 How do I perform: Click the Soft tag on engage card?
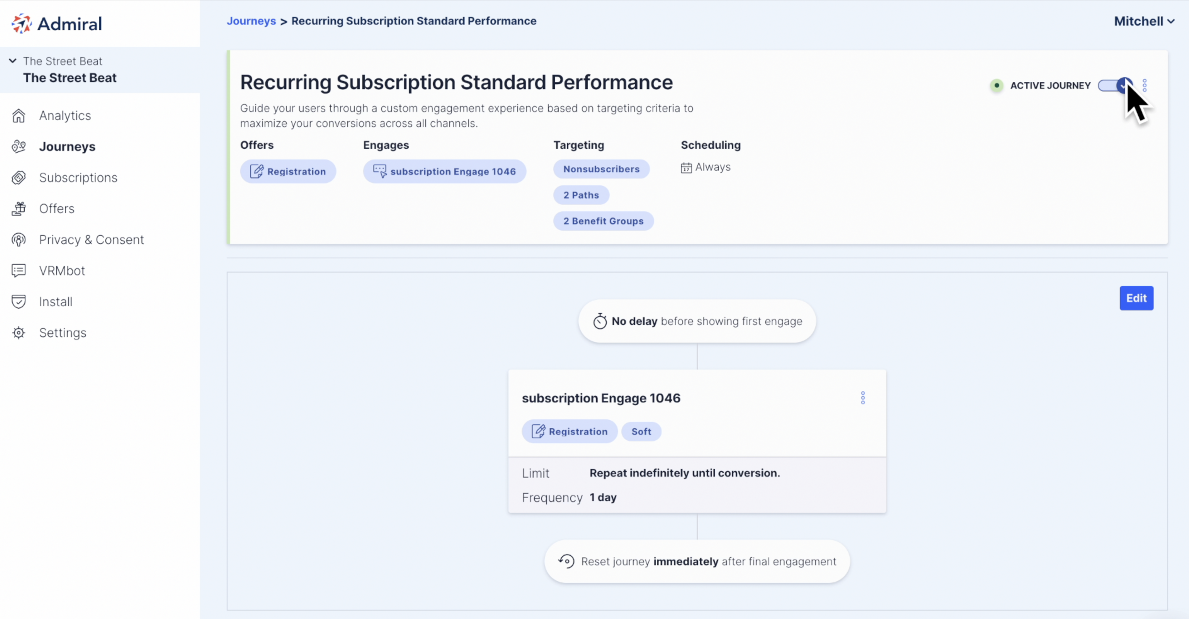pos(641,432)
